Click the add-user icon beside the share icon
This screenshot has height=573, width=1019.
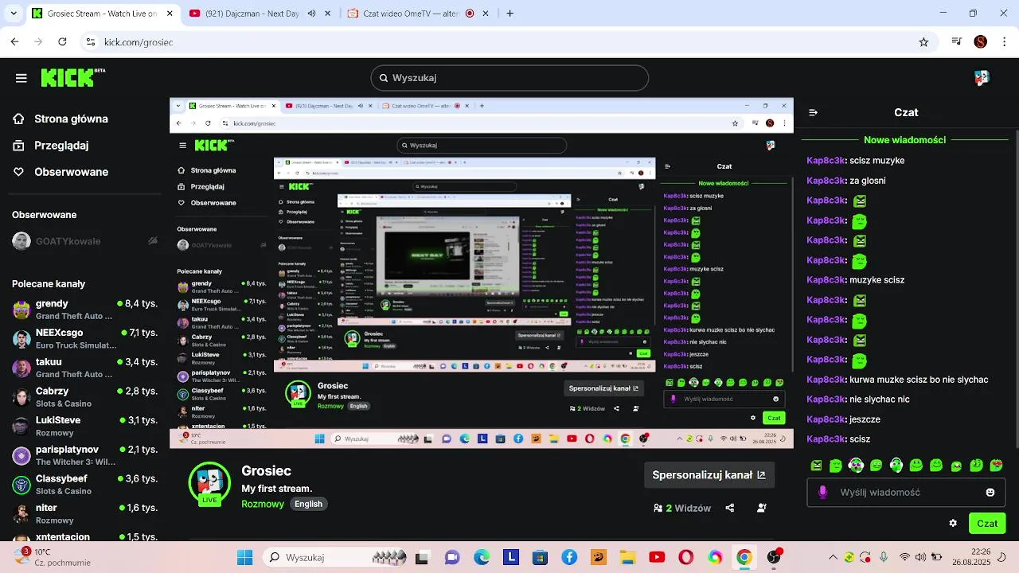point(762,508)
